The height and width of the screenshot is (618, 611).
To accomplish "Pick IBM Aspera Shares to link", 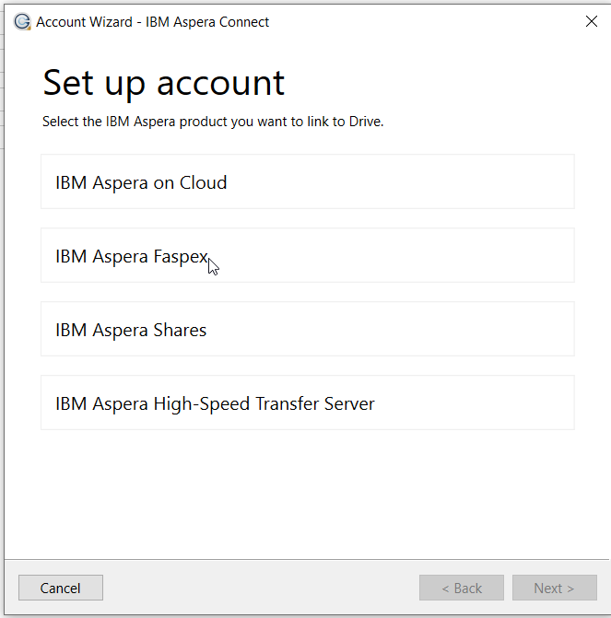I will pyautogui.click(x=307, y=329).
